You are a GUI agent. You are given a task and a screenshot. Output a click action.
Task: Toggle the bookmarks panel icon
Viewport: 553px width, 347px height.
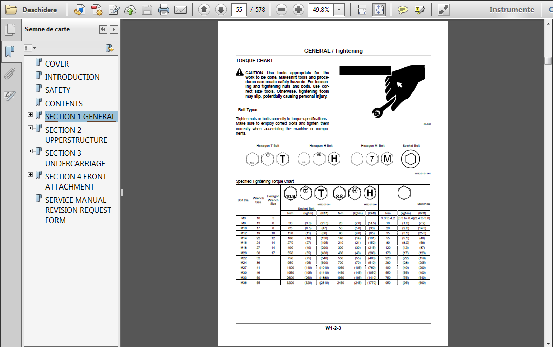point(10,52)
